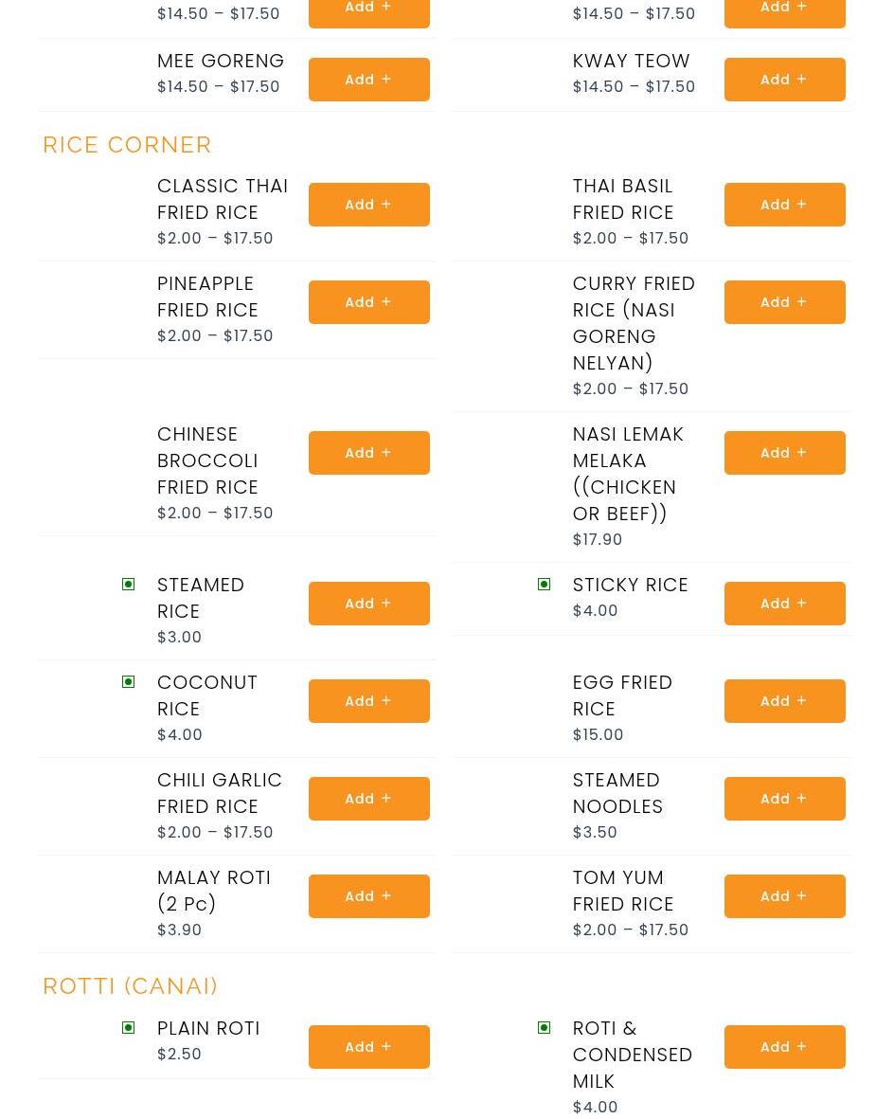Add Nasi Lemak Melaka to the order
The height and width of the screenshot is (1119, 876).
(784, 453)
